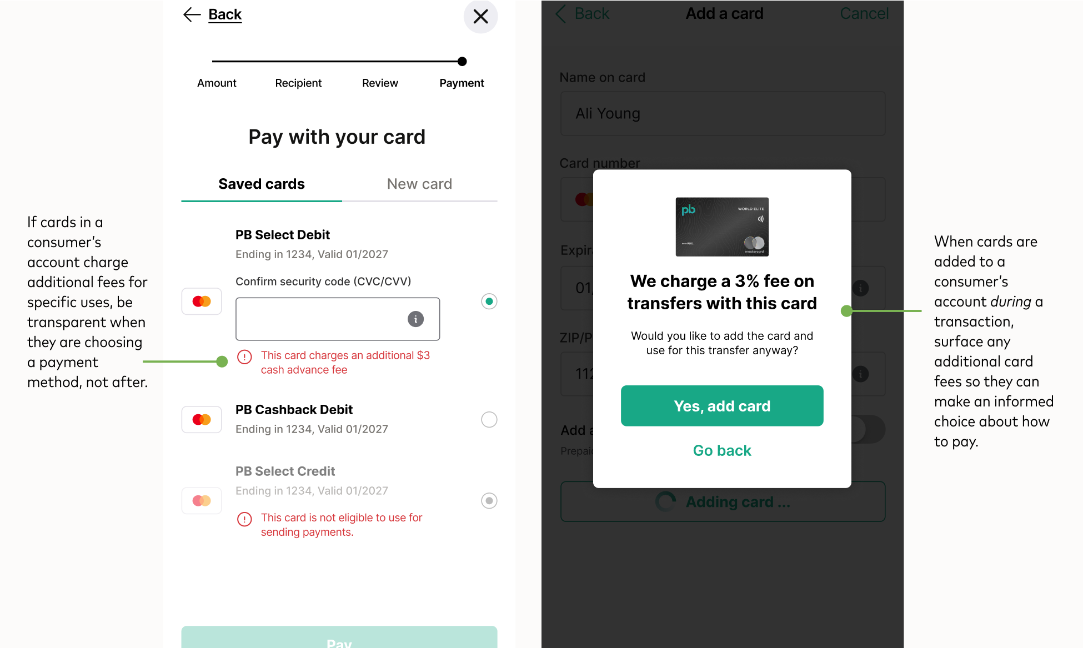Click security code info icon
Image resolution: width=1083 pixels, height=648 pixels.
pyautogui.click(x=415, y=319)
